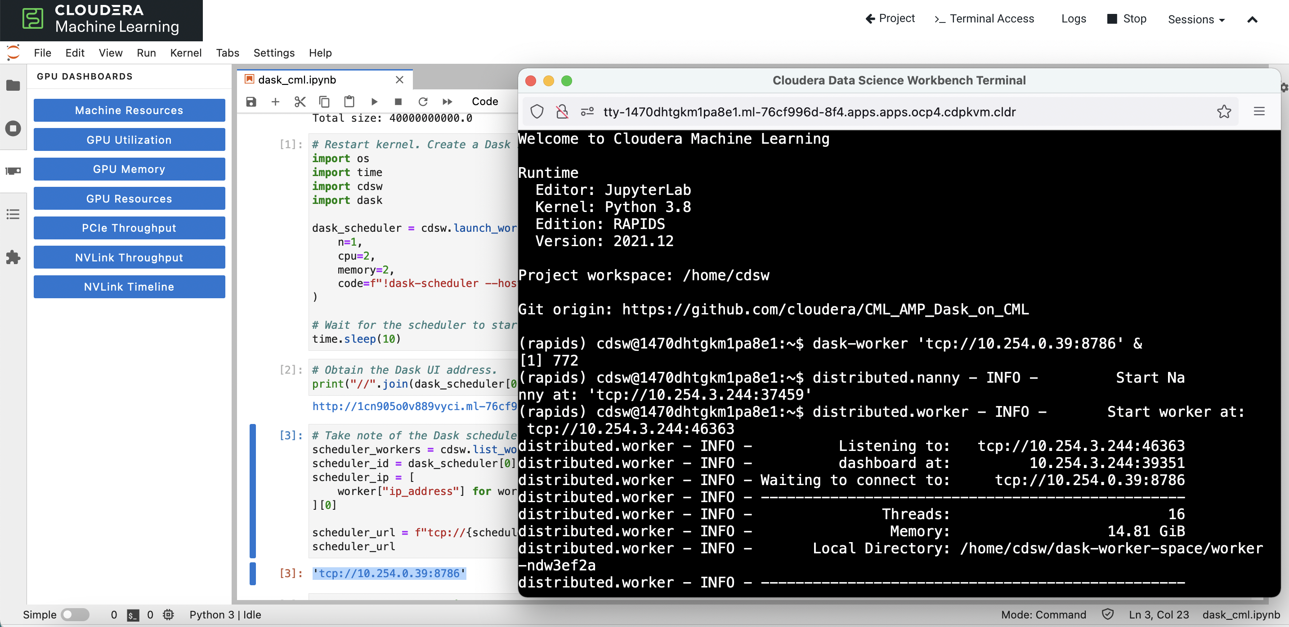Image resolution: width=1289 pixels, height=627 pixels.
Task: Click the bookmark star in terminal window
Action: 1224,111
